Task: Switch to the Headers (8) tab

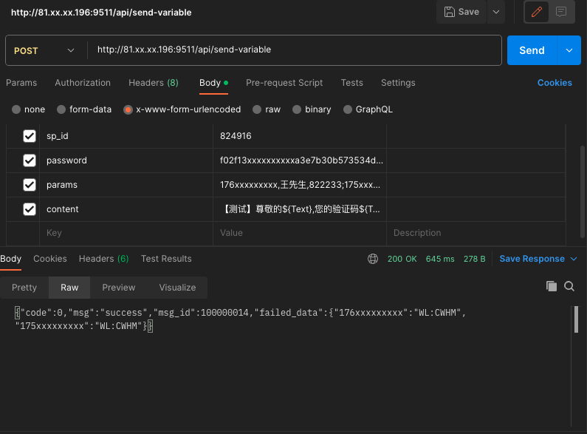Action: coord(153,83)
